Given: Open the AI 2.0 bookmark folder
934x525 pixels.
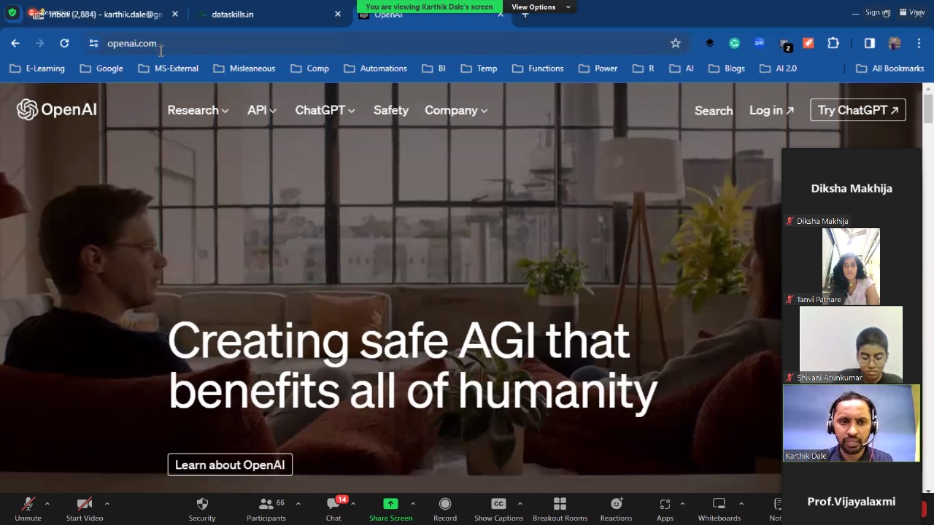Looking at the screenshot, I should click(778, 69).
